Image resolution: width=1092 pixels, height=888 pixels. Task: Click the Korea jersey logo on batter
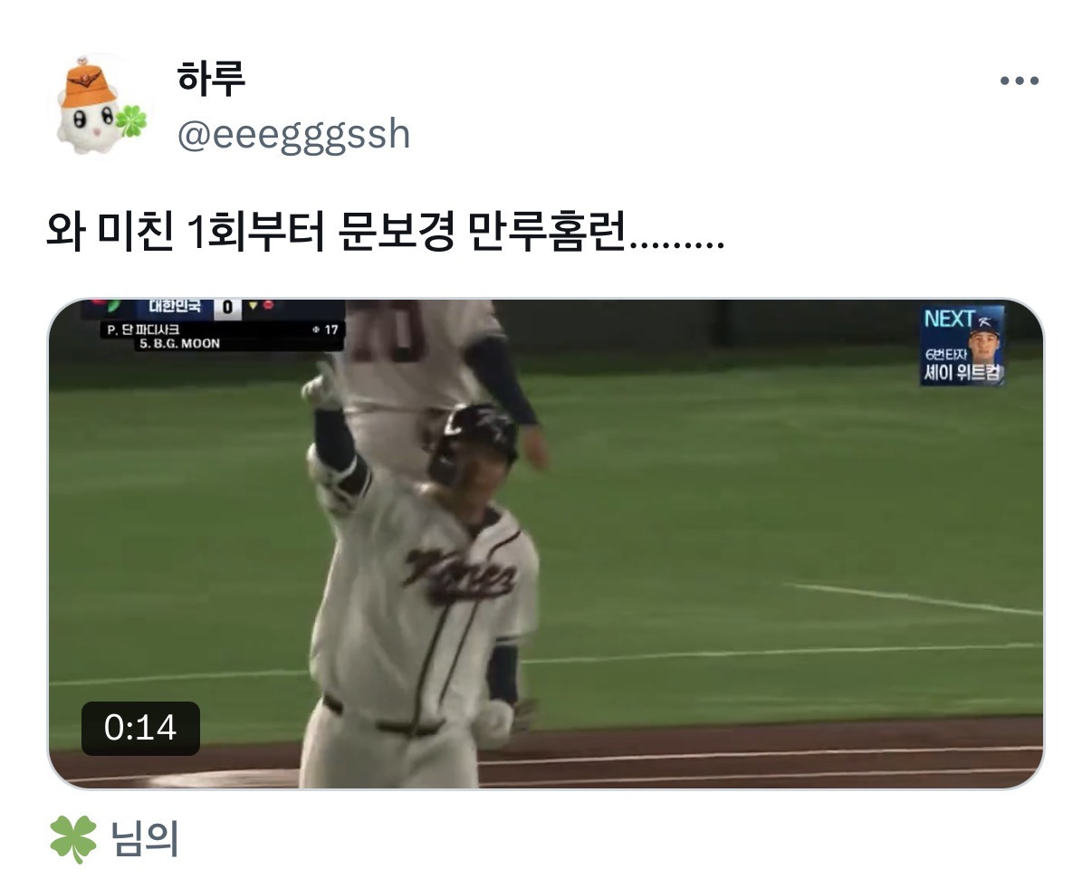tap(462, 575)
